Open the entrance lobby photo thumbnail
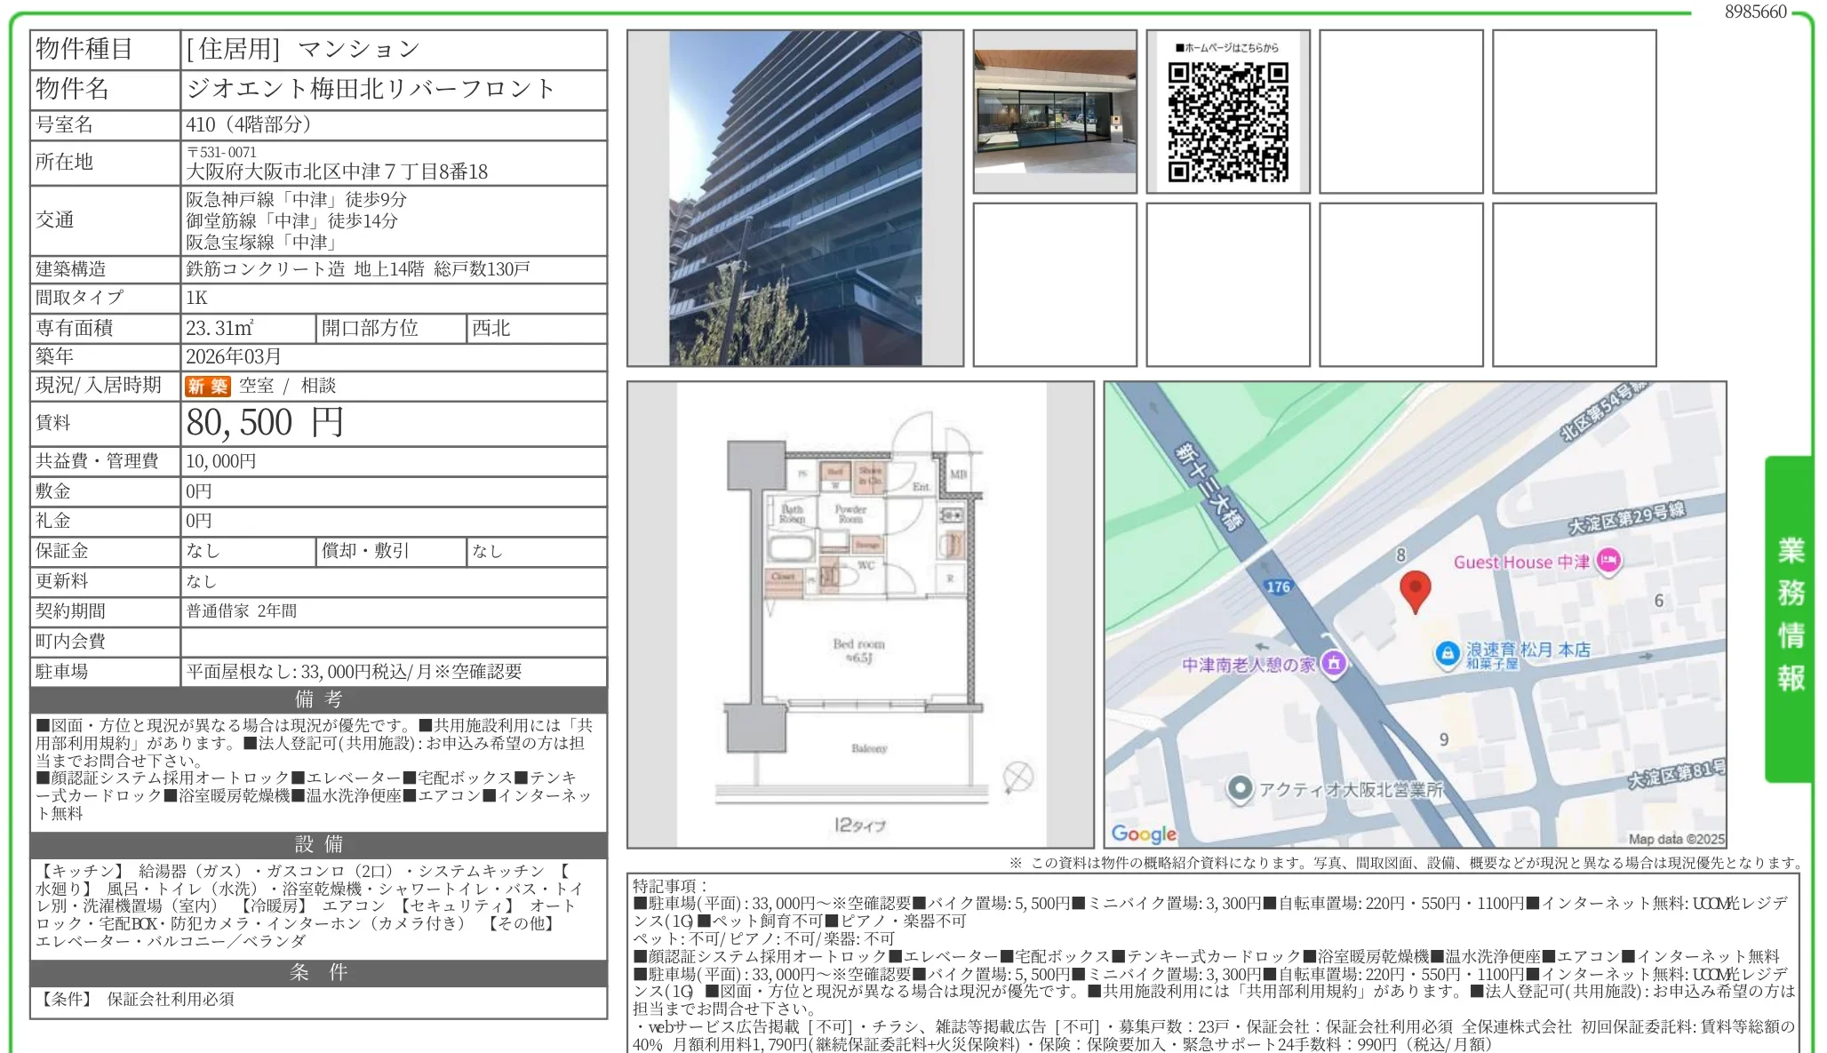The height and width of the screenshot is (1053, 1827). coord(1055,111)
